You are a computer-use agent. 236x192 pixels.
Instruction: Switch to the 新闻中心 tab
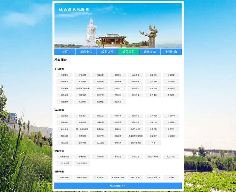pos(86,52)
